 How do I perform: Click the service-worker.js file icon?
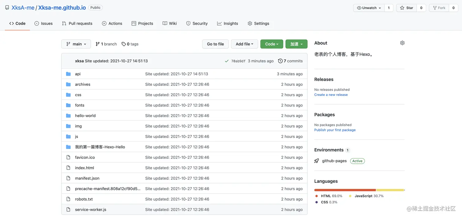[68, 209]
